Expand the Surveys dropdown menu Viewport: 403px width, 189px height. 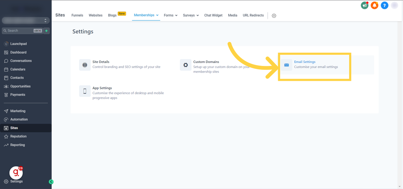tap(191, 15)
